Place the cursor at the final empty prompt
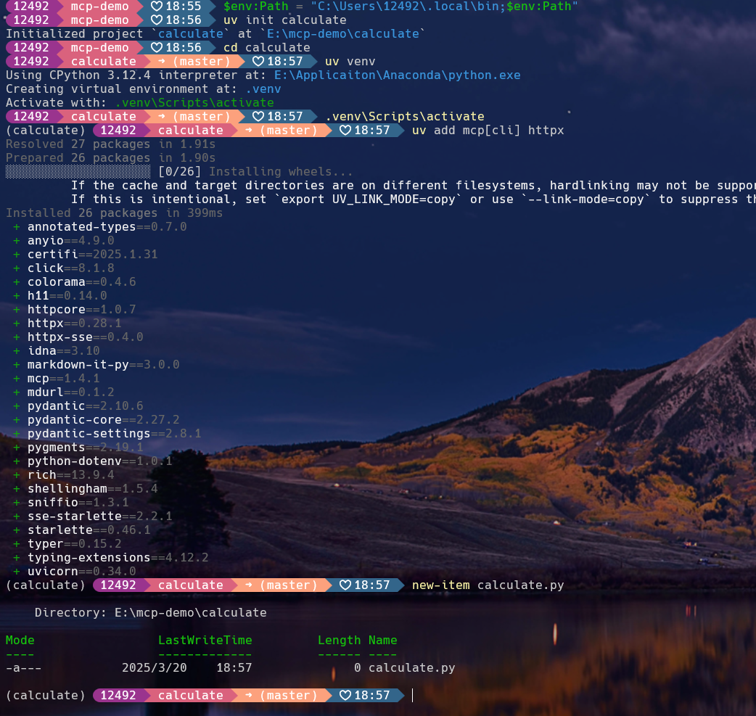This screenshot has width=756, height=716. point(412,695)
